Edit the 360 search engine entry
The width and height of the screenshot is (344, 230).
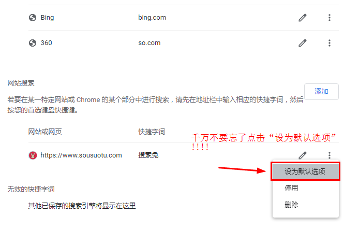point(302,43)
